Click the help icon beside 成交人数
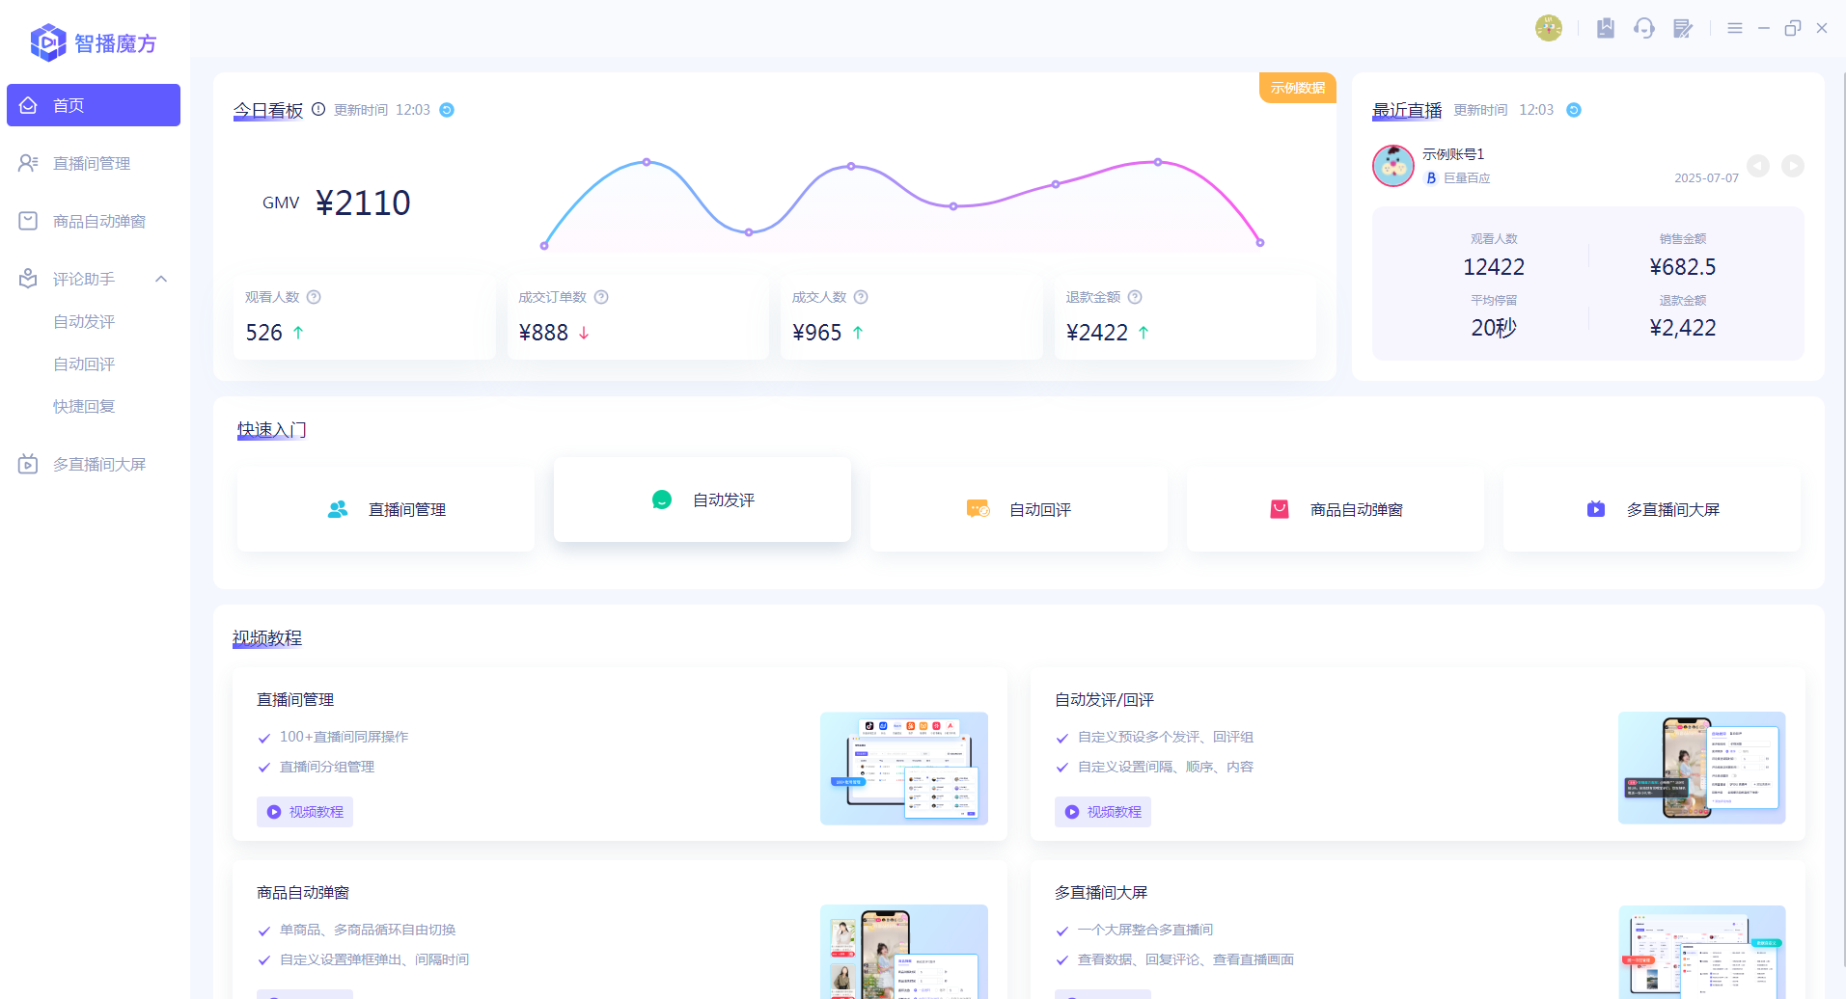1846x999 pixels. [x=861, y=297]
